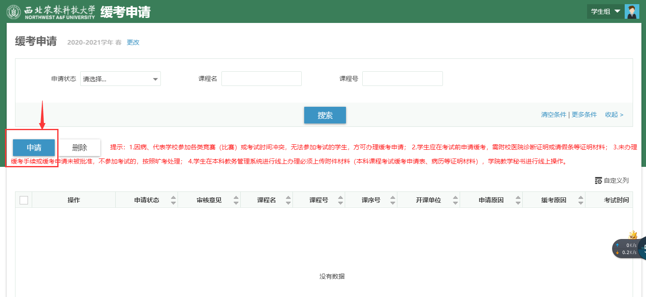Click the 更改 semester link
The width and height of the screenshot is (646, 297).
coord(133,42)
